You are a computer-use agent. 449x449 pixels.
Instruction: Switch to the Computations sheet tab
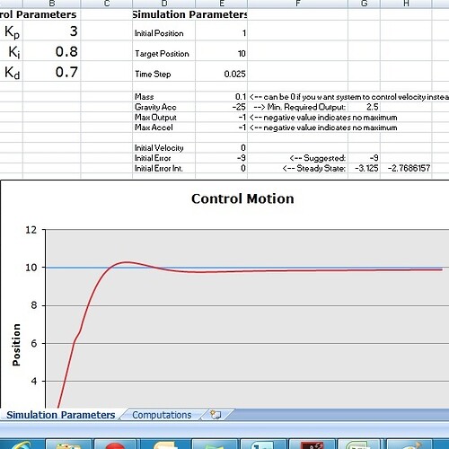162,415
